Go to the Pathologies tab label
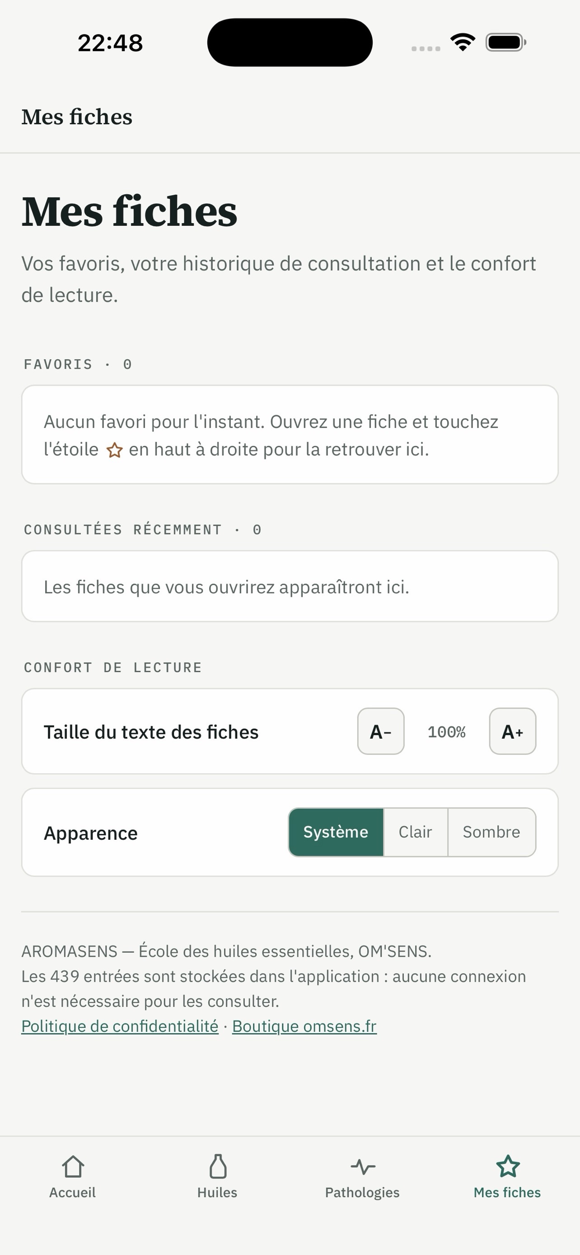This screenshot has height=1255, width=580. coord(362,1192)
